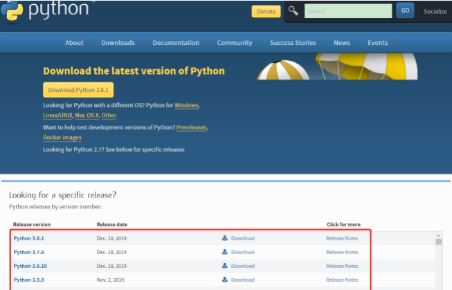Open the Python 3.6.10 release version link
452x290 pixels.
click(30, 266)
